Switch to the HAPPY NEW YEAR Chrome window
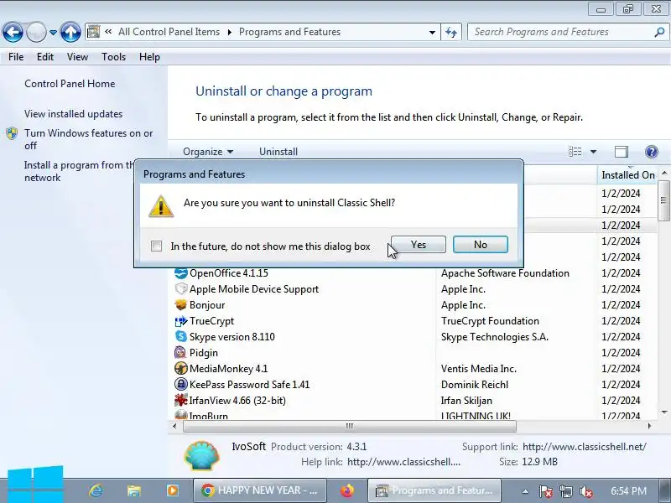Viewport: 671px width, 503px height. point(260,490)
